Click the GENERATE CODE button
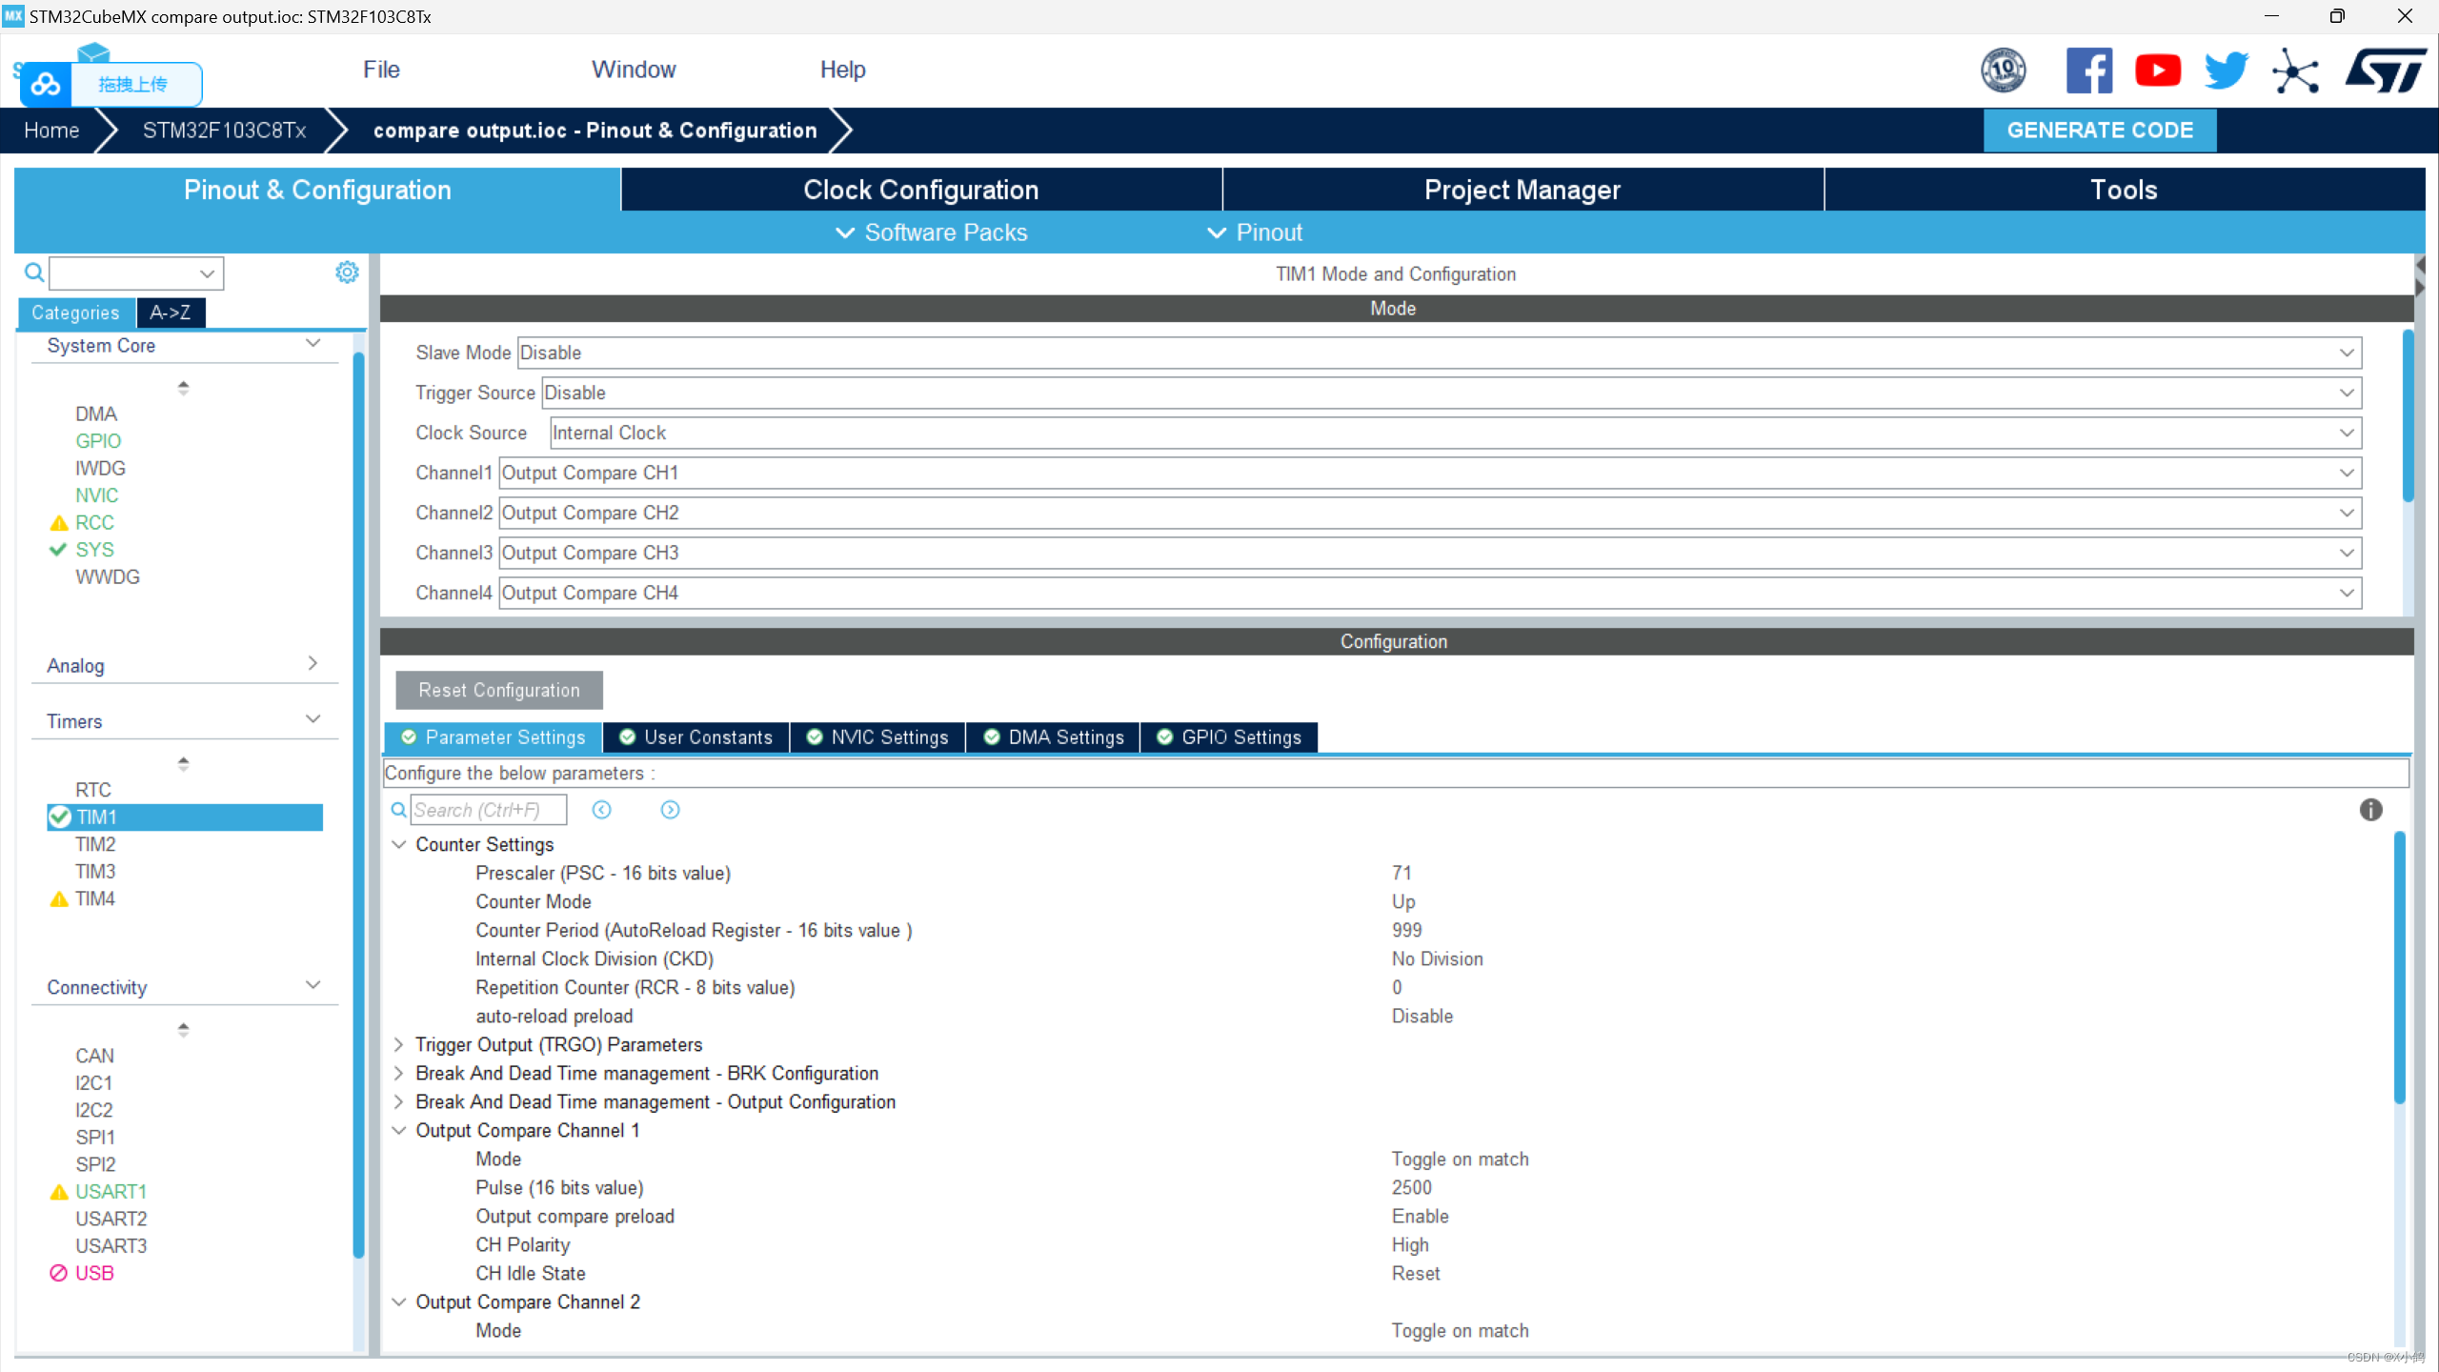Image resolution: width=2439 pixels, height=1372 pixels. (2100, 131)
